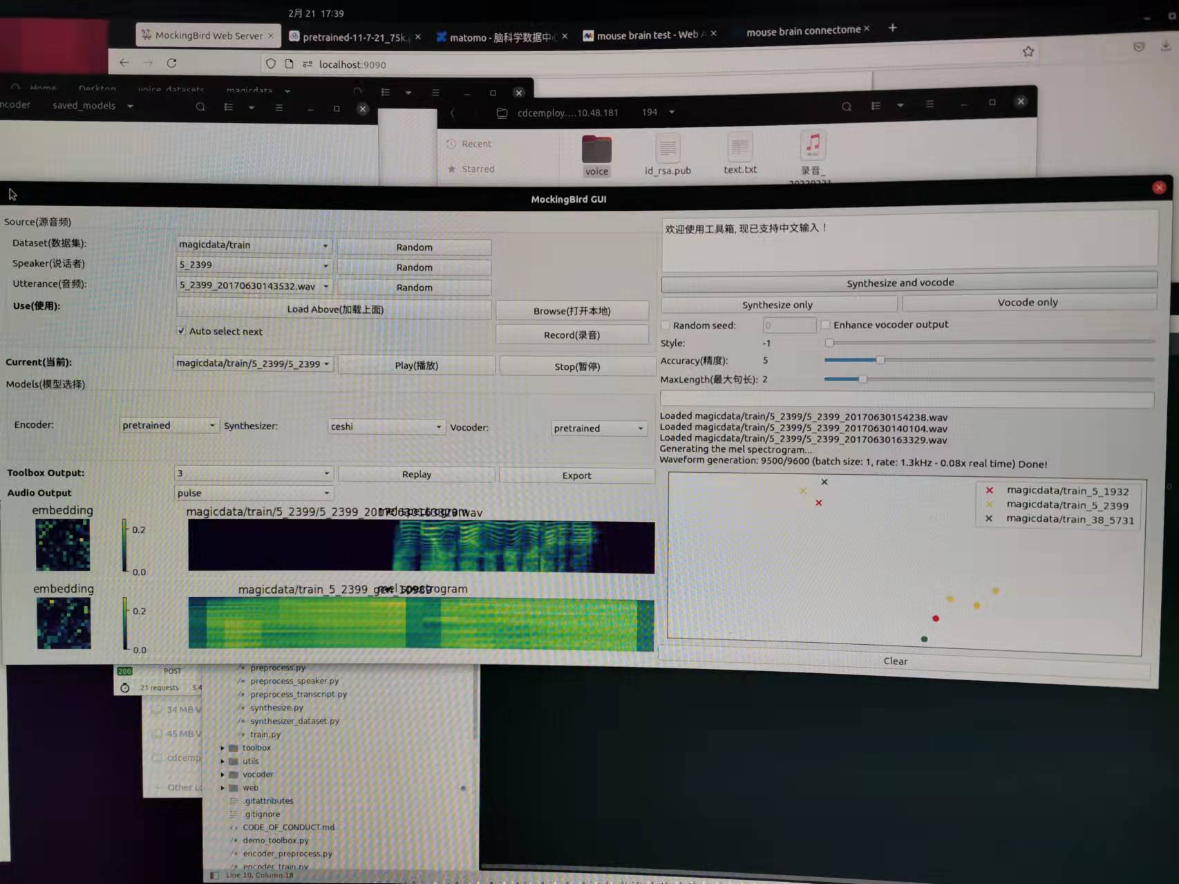Viewport: 1179px width, 884px height.
Task: Click Export button
Action: point(576,476)
